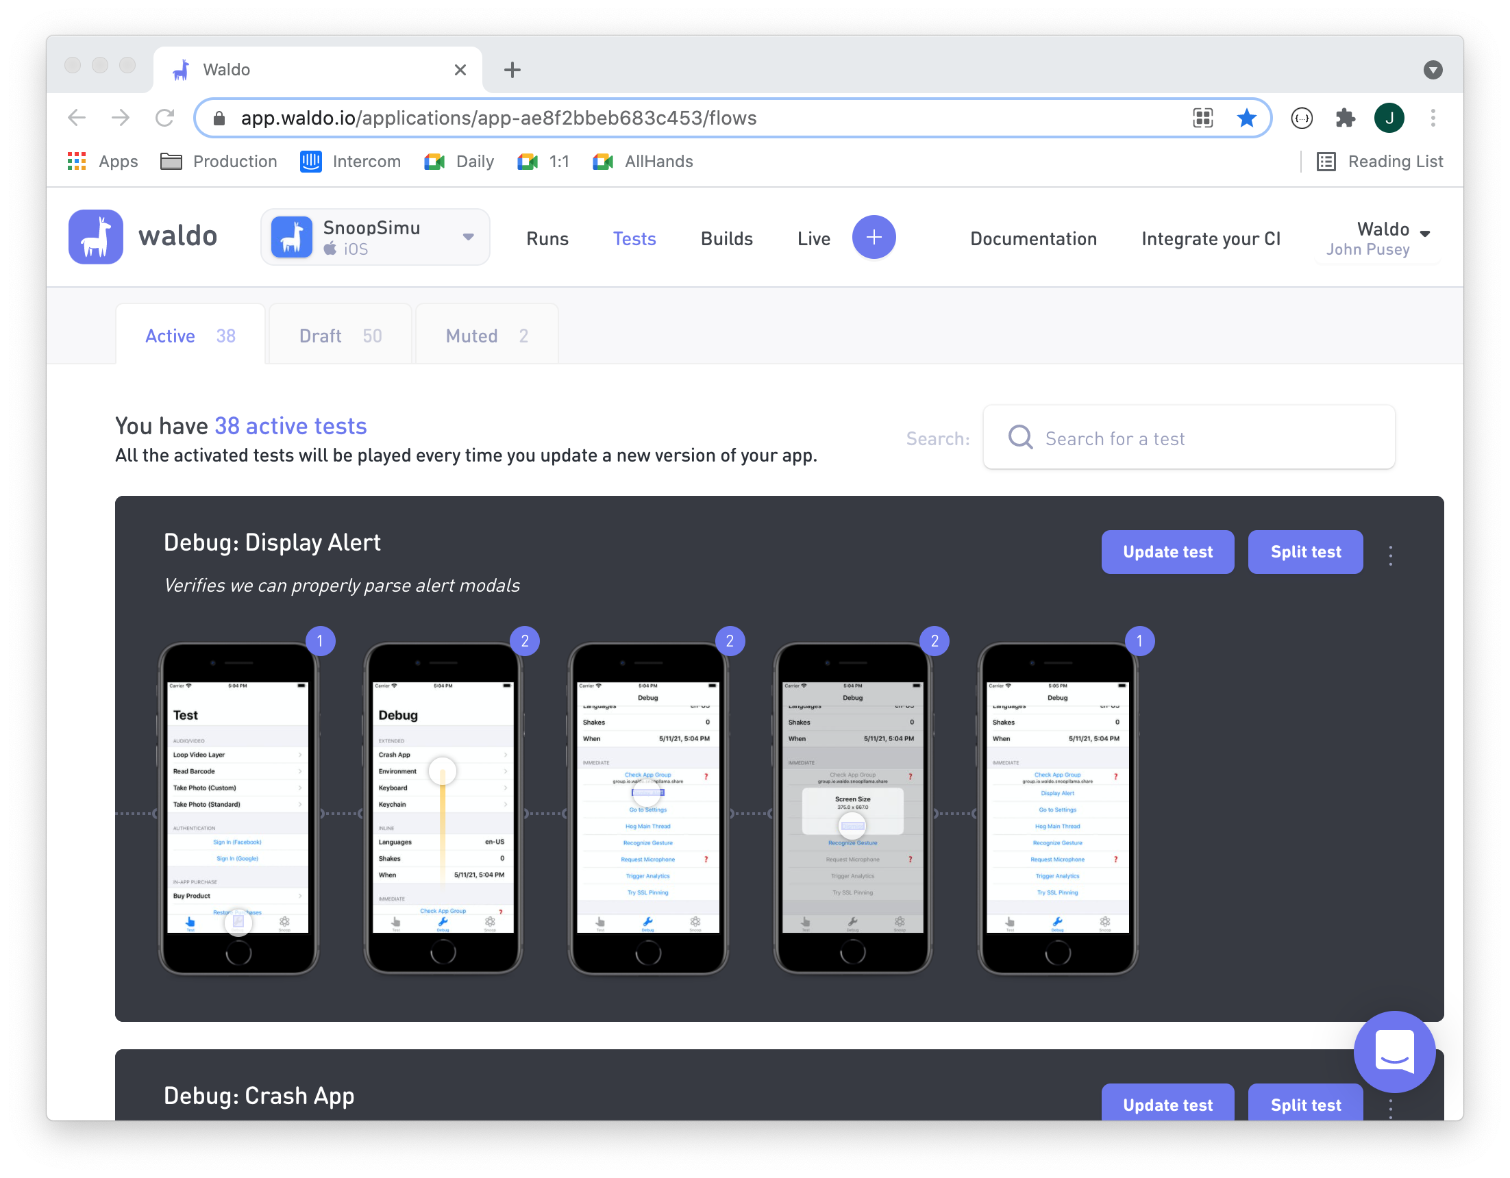Open the Tests page
This screenshot has height=1178, width=1510.
click(x=634, y=238)
